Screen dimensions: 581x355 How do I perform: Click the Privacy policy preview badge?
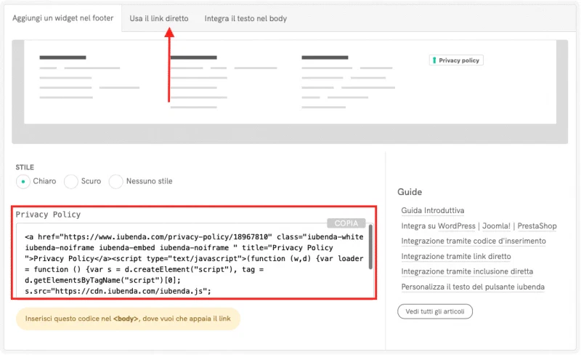click(x=456, y=60)
